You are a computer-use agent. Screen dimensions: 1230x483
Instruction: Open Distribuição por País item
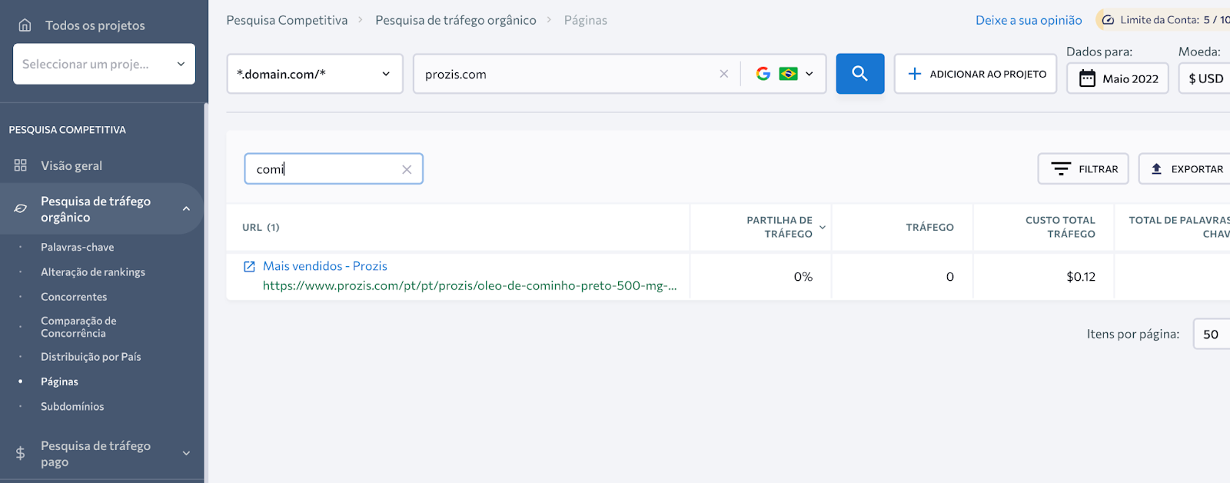pyautogui.click(x=91, y=356)
